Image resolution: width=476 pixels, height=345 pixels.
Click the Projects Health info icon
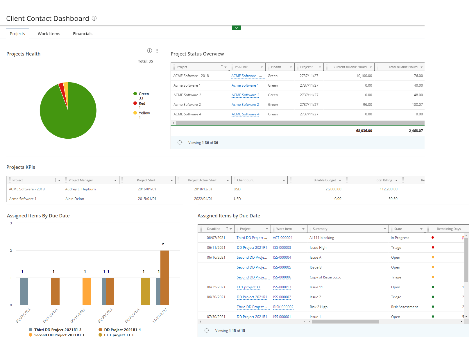(x=149, y=51)
